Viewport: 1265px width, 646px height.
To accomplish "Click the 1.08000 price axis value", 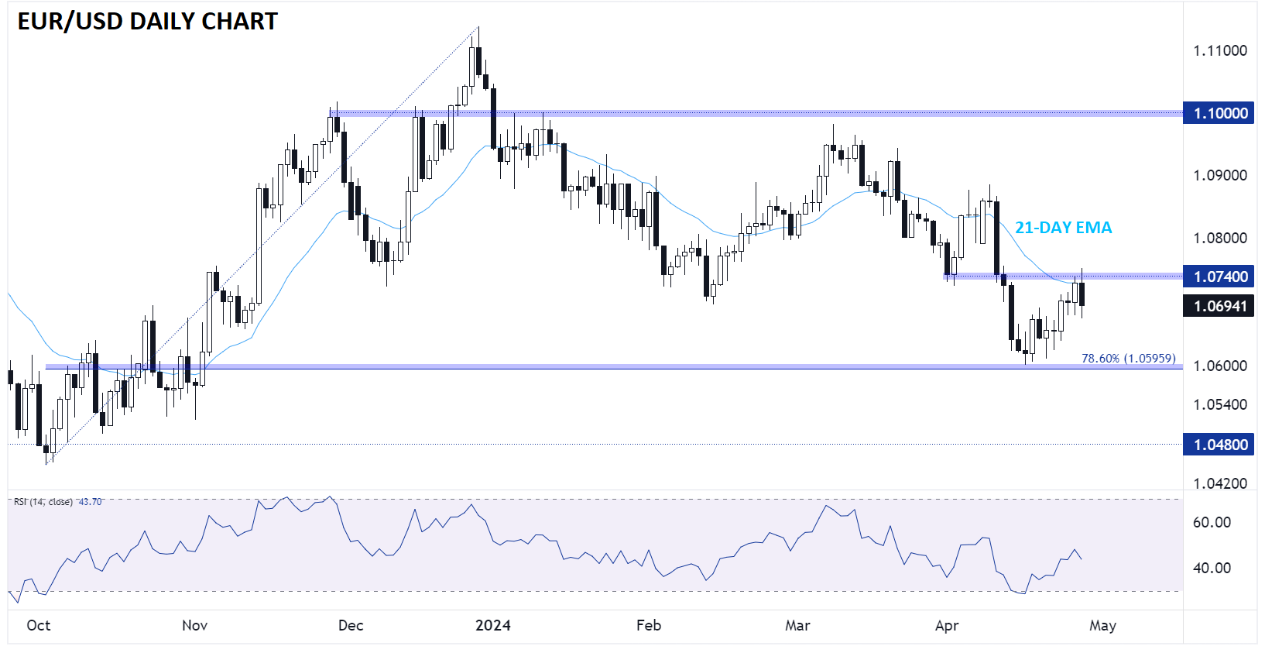I will point(1220,239).
